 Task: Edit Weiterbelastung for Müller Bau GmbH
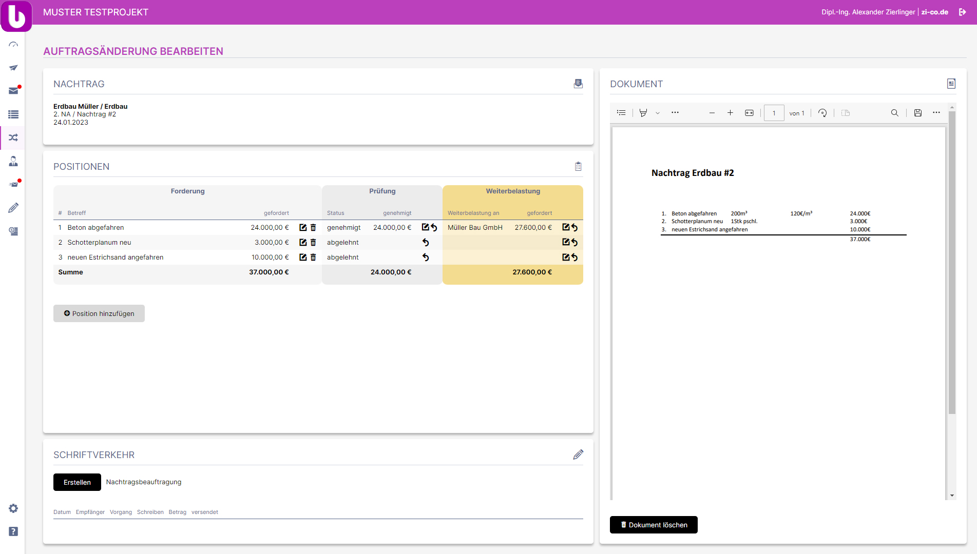coord(566,227)
